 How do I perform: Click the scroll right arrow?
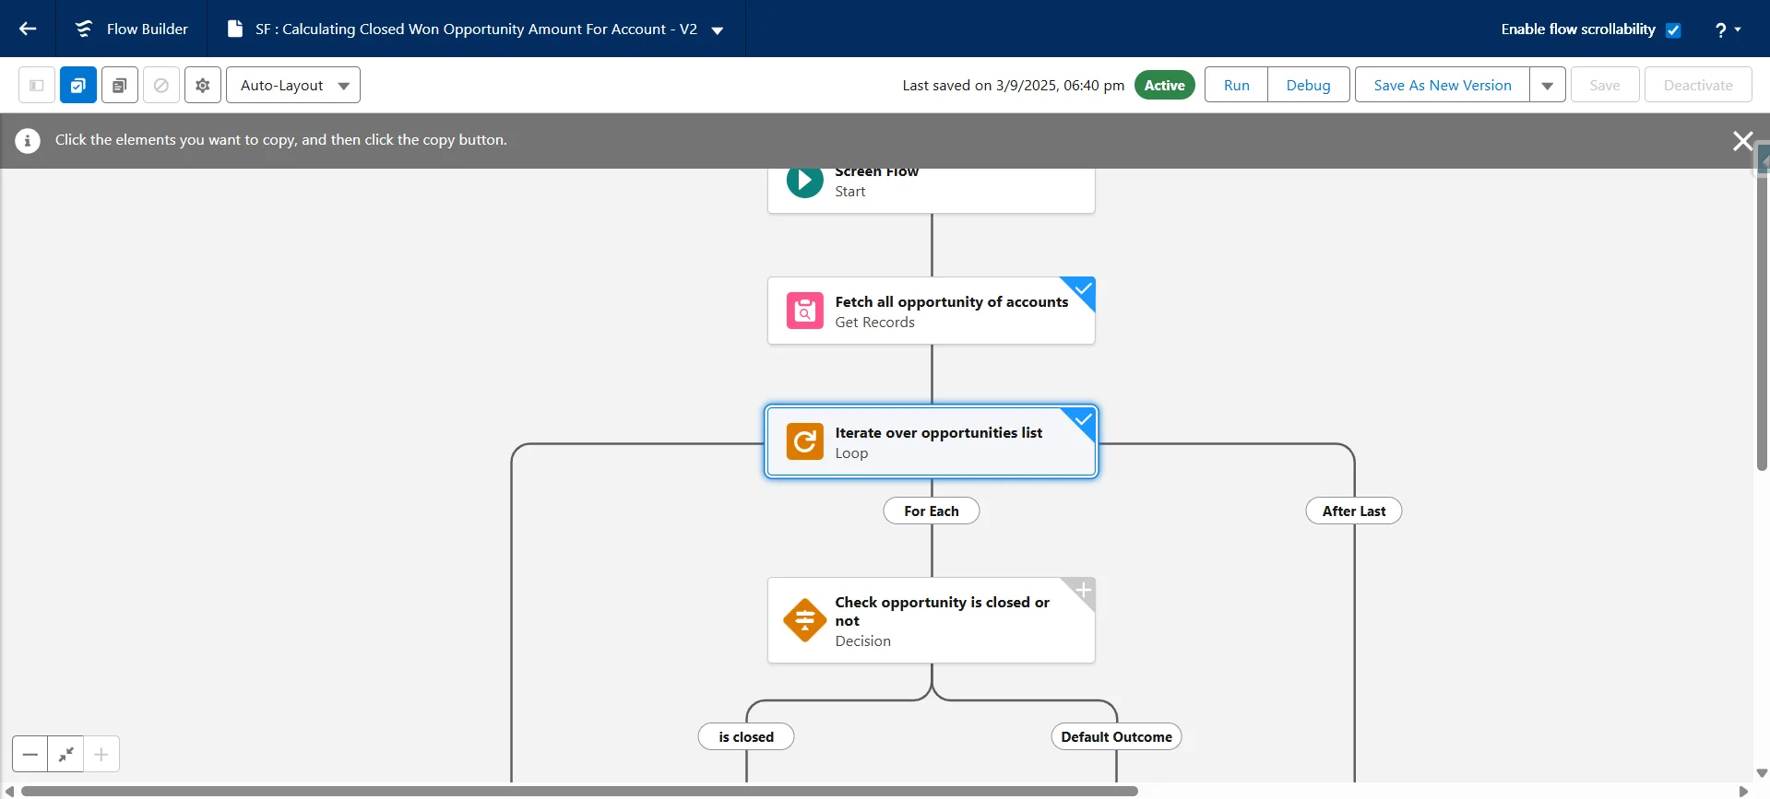click(1743, 791)
